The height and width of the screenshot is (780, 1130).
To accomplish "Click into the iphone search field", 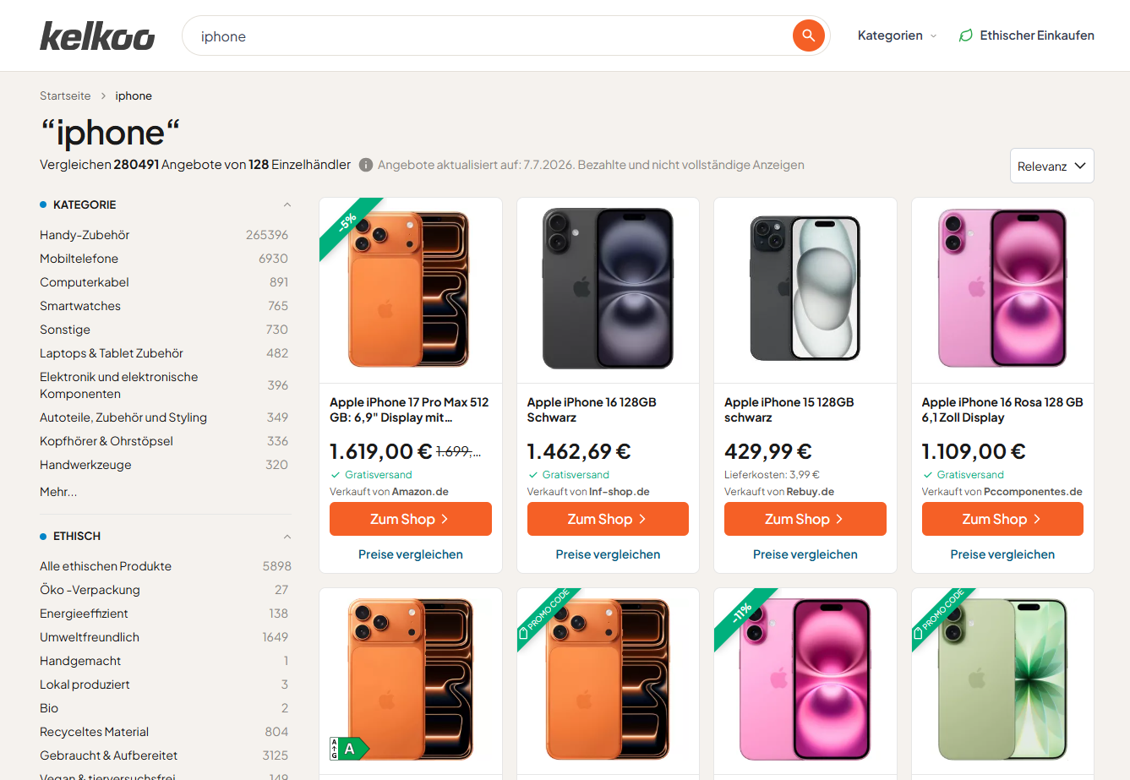I will pyautogui.click(x=490, y=35).
